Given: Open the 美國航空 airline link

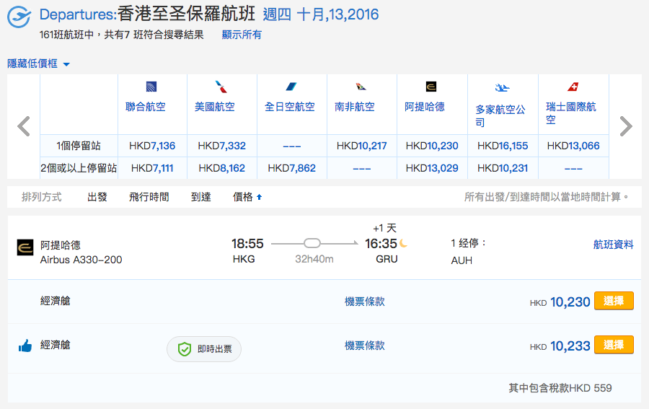Looking at the screenshot, I should 215,107.
